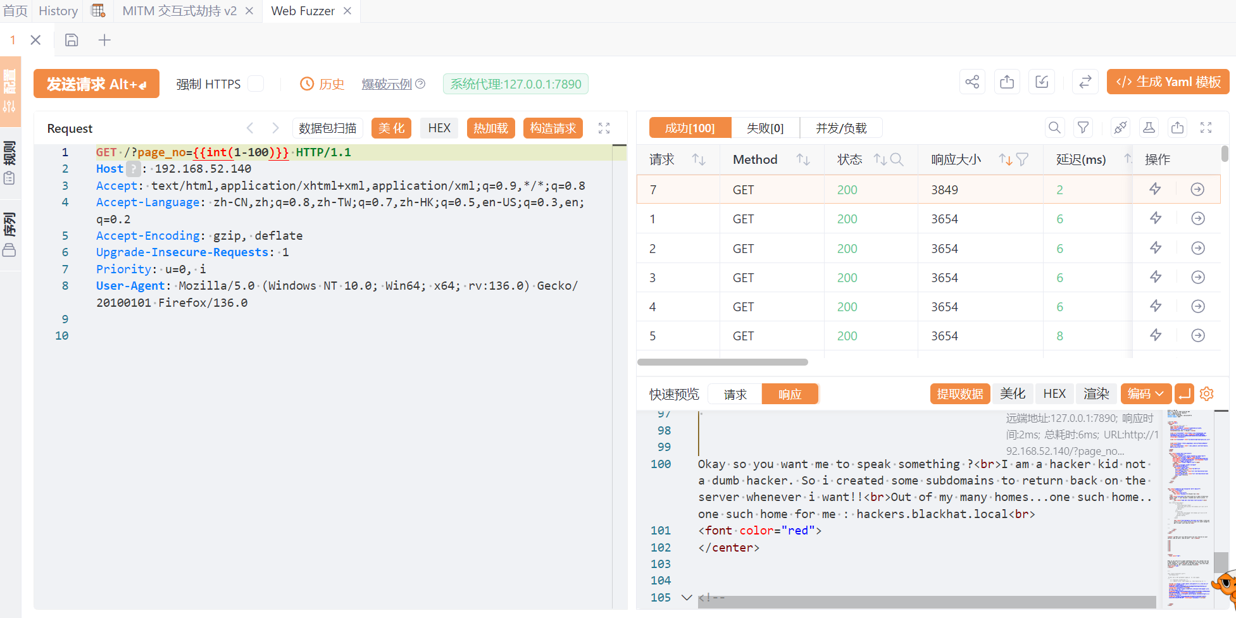Go to next request with right arrow
Image resolution: width=1236 pixels, height=618 pixels.
[275, 128]
